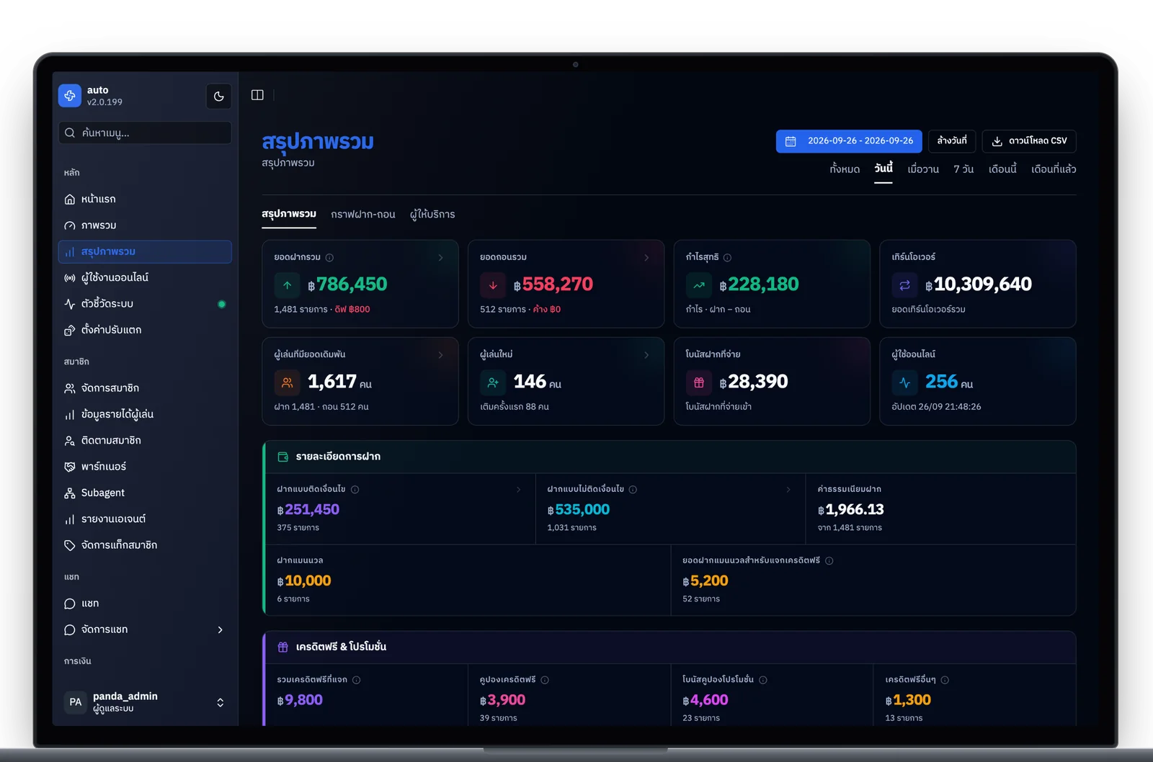Click info icon beside ยอดฝากแมนนวลสำหรับแจกเครดิตฟรี
Screen dimensions: 1153x762
(829, 561)
